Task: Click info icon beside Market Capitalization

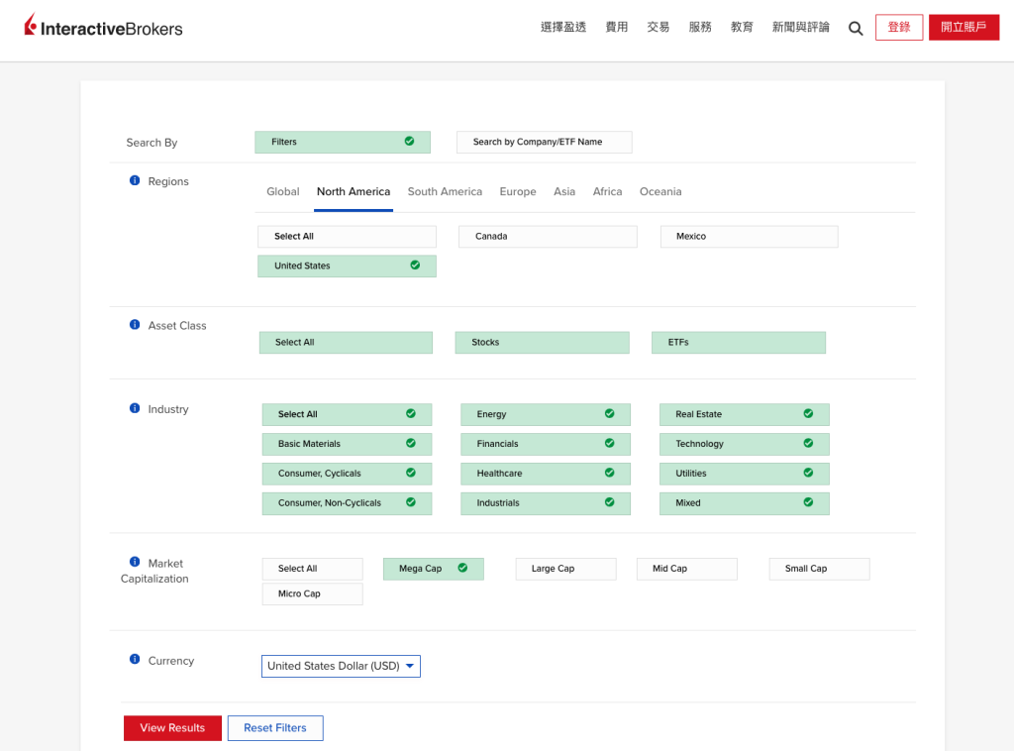Action: [x=135, y=562]
